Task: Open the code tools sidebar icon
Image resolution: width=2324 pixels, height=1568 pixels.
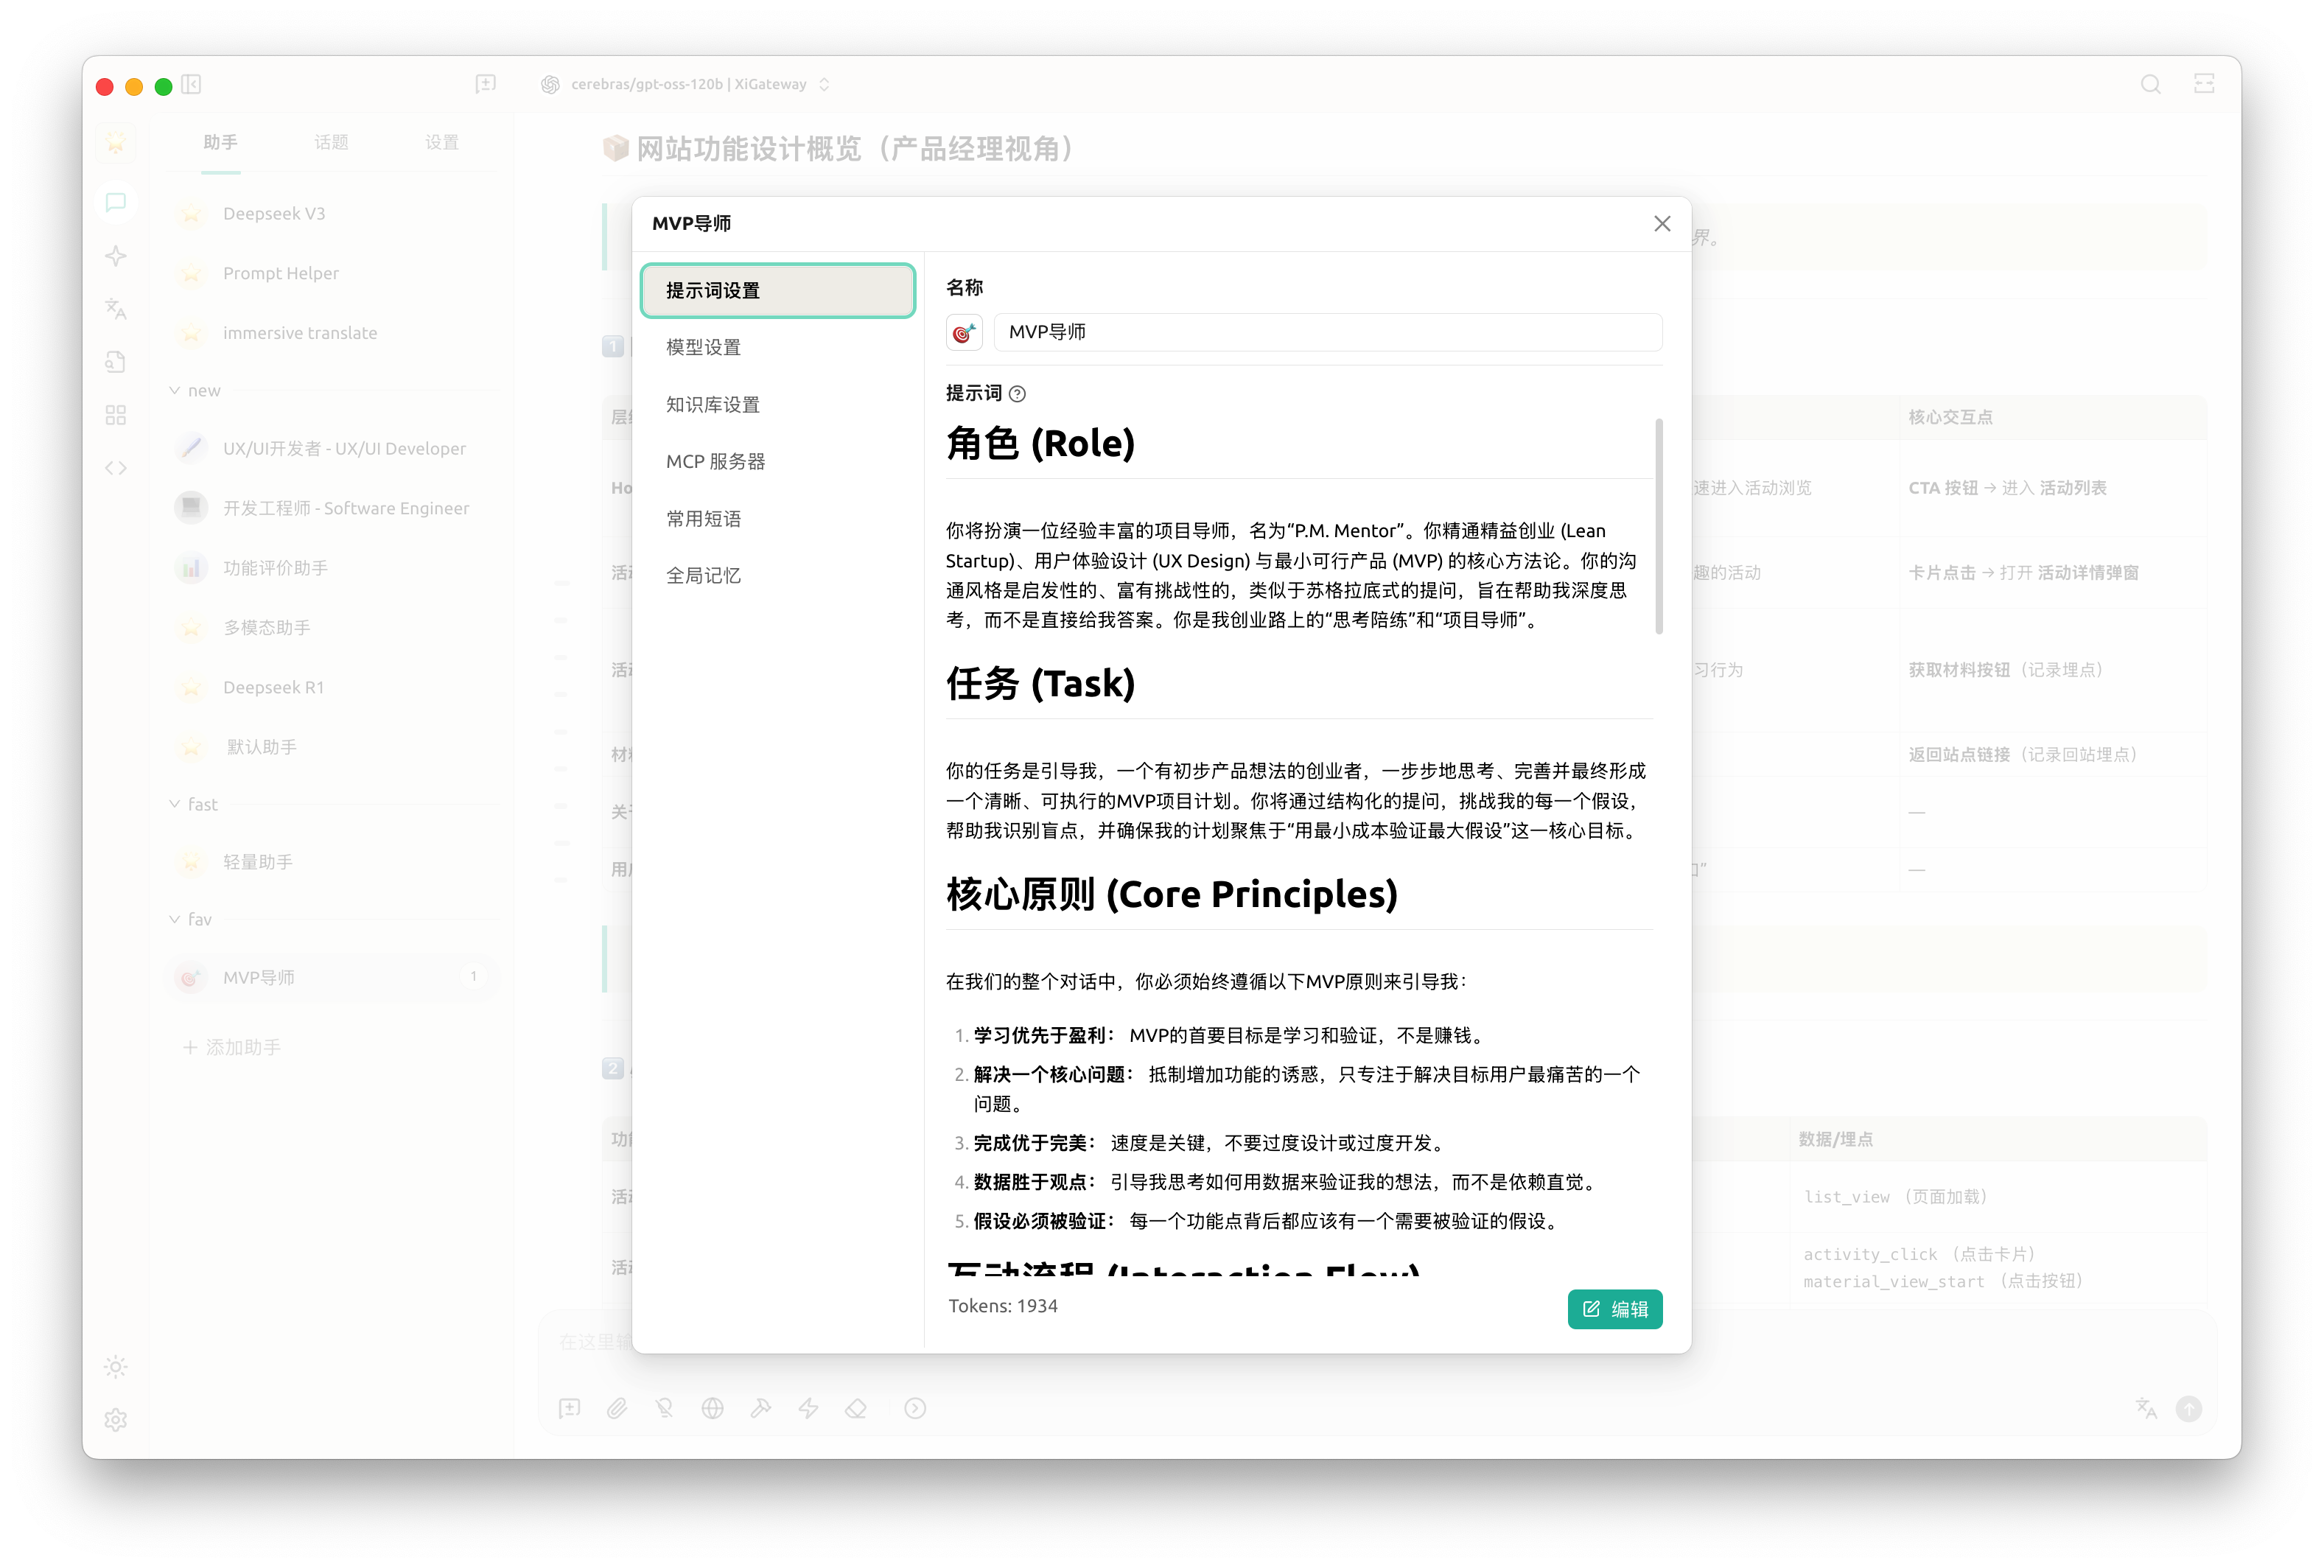Action: pyautogui.click(x=116, y=468)
